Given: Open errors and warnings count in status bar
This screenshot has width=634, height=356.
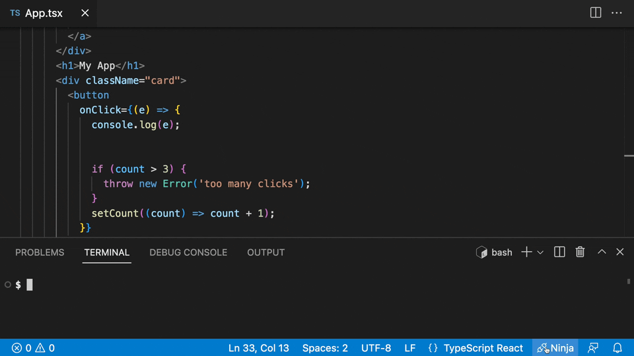Looking at the screenshot, I should click(x=33, y=348).
